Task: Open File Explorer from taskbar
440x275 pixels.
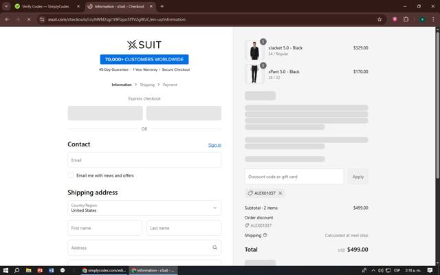Action: pyautogui.click(x=28, y=270)
